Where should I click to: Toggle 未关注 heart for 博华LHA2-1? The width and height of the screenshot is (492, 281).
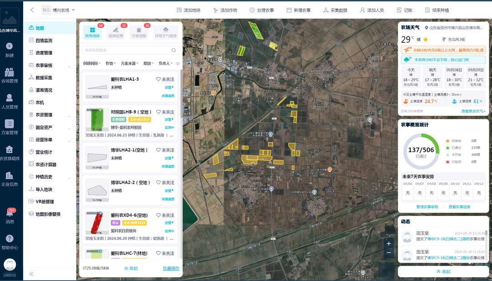coord(159,150)
